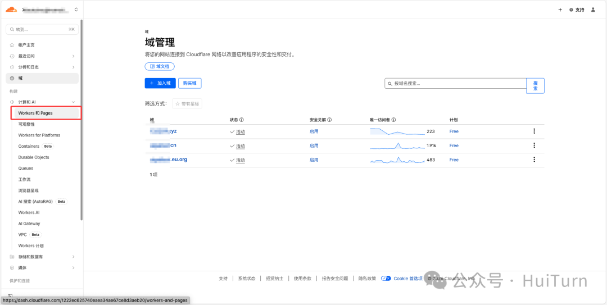The height and width of the screenshot is (305, 607).
Task: Click 启用 link in .cn row
Action: (314, 145)
